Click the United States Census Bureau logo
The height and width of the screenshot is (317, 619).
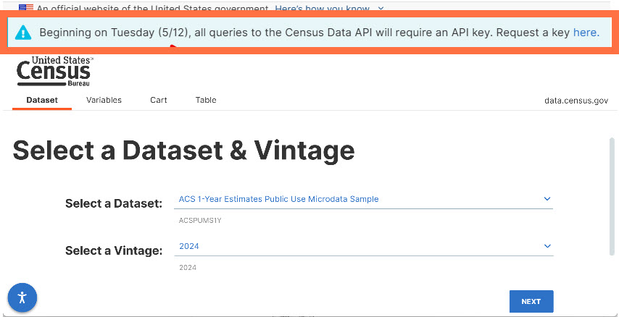54,72
